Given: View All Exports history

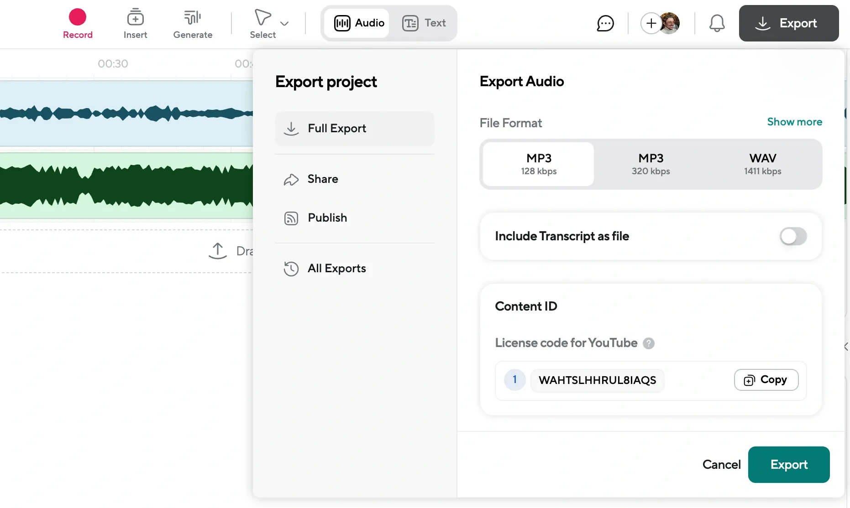Looking at the screenshot, I should click(x=336, y=269).
